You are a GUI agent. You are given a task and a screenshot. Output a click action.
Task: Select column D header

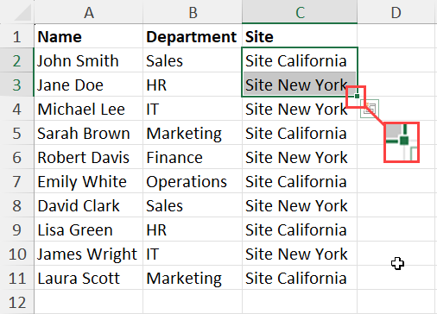pos(396,12)
